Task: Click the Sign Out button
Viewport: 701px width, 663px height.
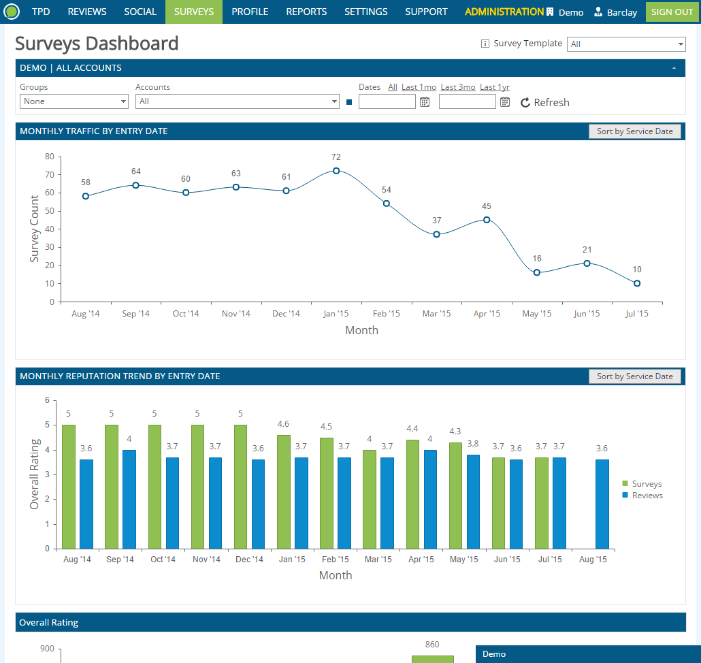Action: (x=672, y=12)
